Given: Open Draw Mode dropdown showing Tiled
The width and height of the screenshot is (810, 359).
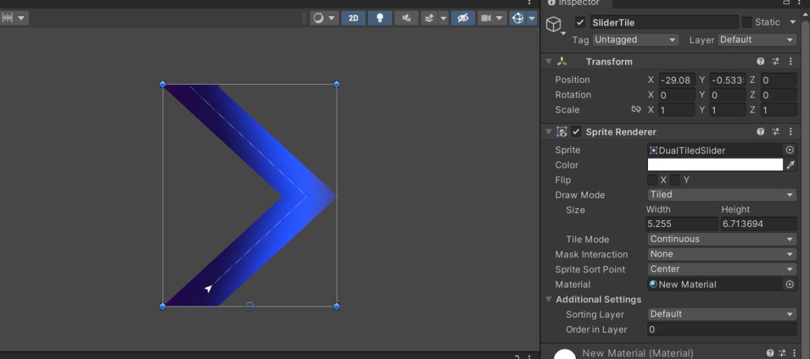Looking at the screenshot, I should click(722, 195).
